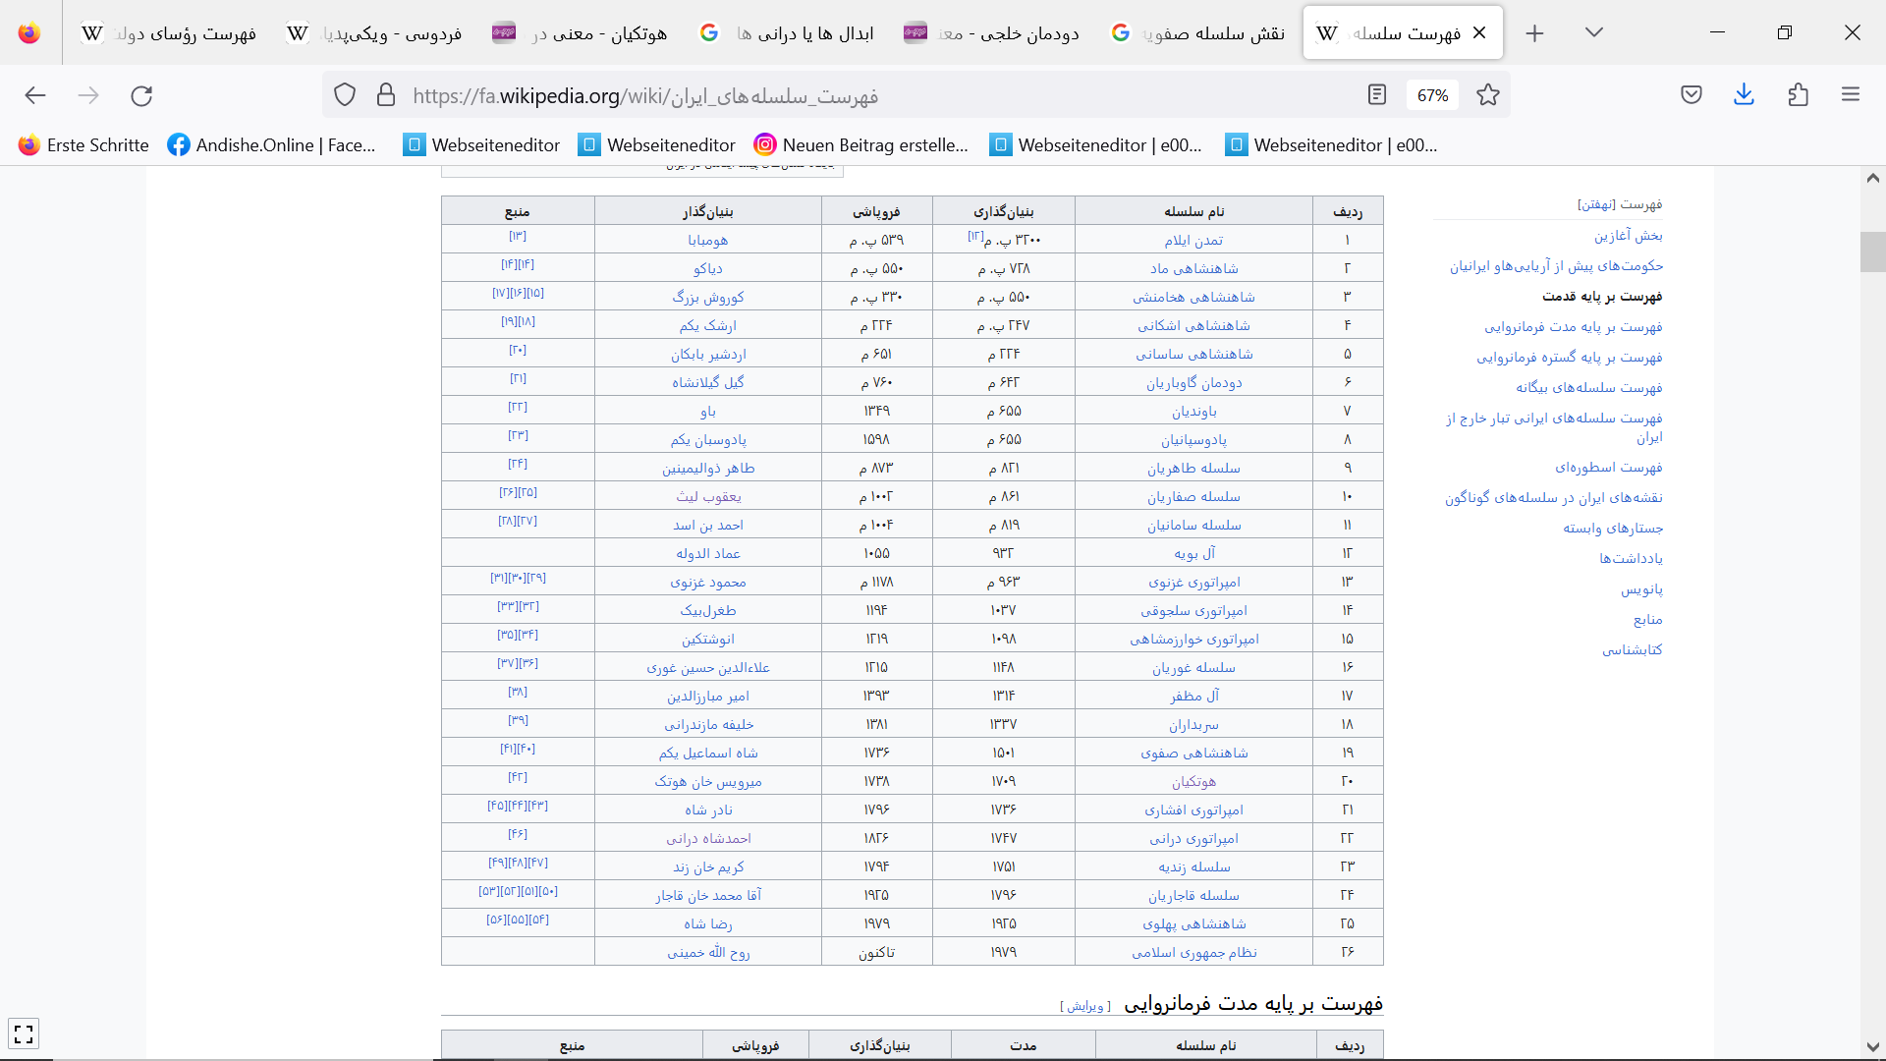The image size is (1886, 1061).
Task: Open Firefox hamburger application menu
Action: [1851, 95]
